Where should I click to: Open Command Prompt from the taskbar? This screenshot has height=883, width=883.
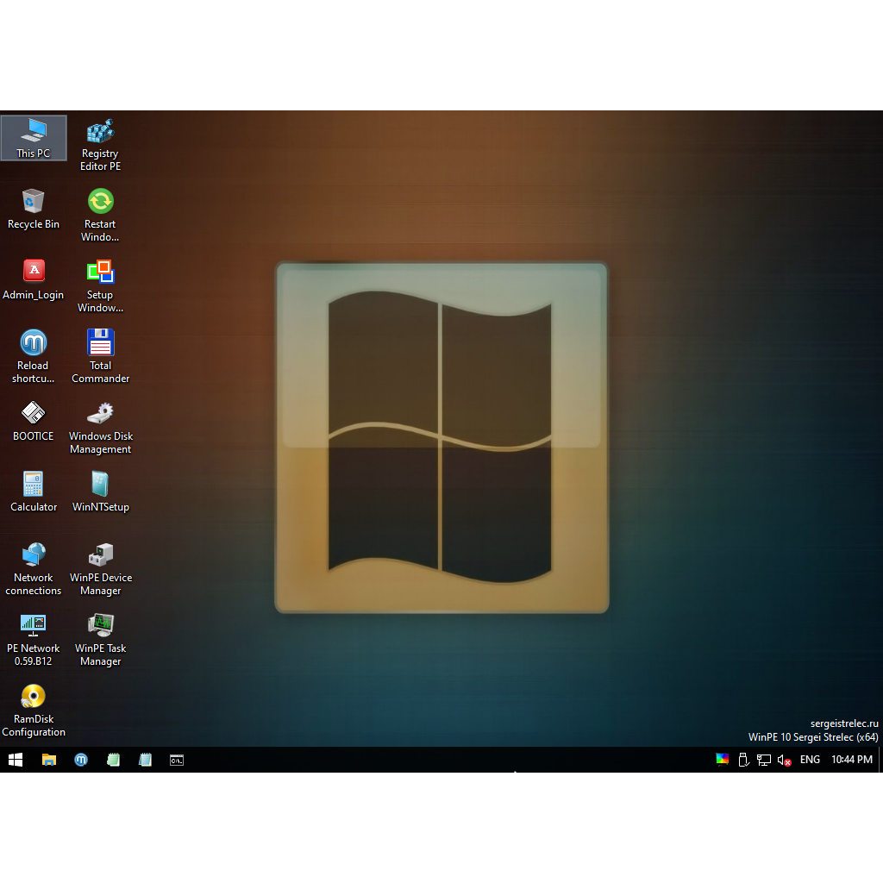pyautogui.click(x=177, y=760)
